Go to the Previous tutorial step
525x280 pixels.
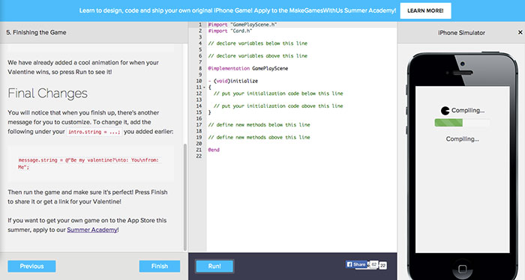coord(31,267)
